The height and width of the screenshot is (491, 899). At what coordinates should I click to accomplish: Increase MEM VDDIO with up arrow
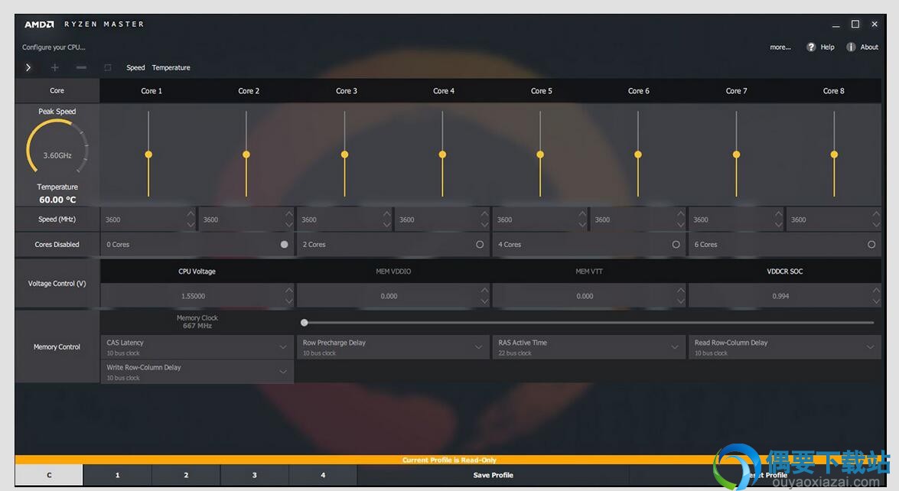(484, 291)
